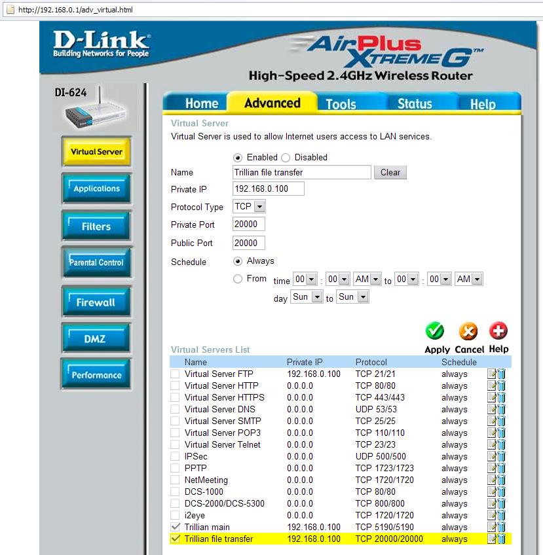Edit the NetMeeting entry

[x=492, y=480]
